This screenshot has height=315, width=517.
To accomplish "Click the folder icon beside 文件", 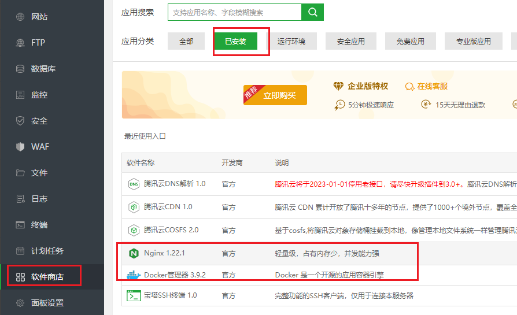I will click(20, 173).
